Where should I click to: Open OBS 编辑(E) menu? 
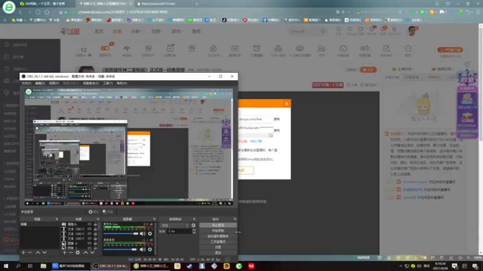(40, 83)
